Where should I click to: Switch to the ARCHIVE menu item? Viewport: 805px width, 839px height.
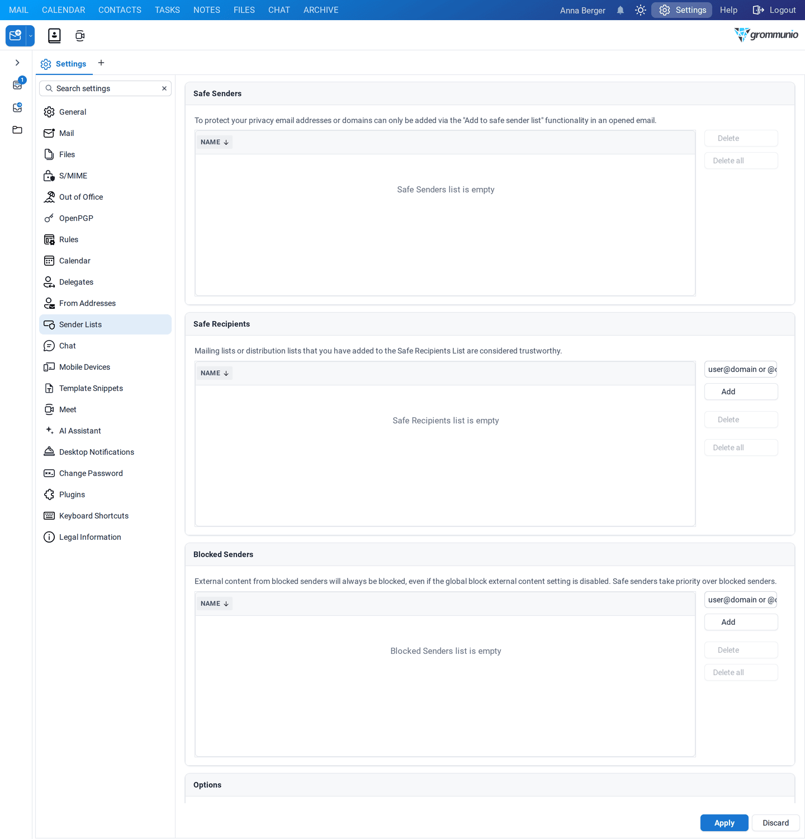tap(321, 10)
